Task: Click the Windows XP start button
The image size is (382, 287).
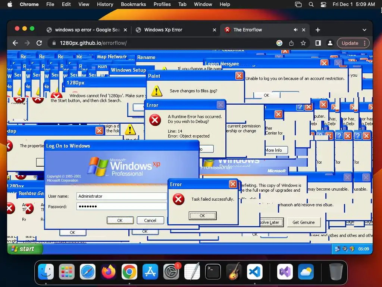Action: [25, 249]
